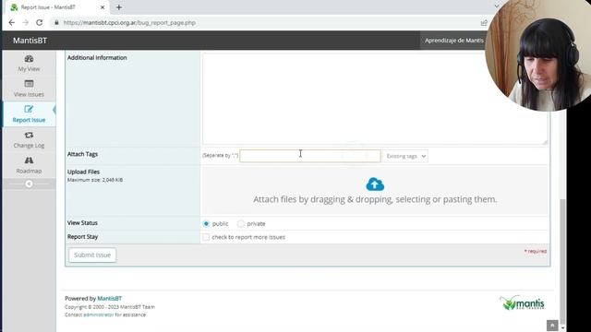Click the scrollbar down arrow

(x=562, y=328)
